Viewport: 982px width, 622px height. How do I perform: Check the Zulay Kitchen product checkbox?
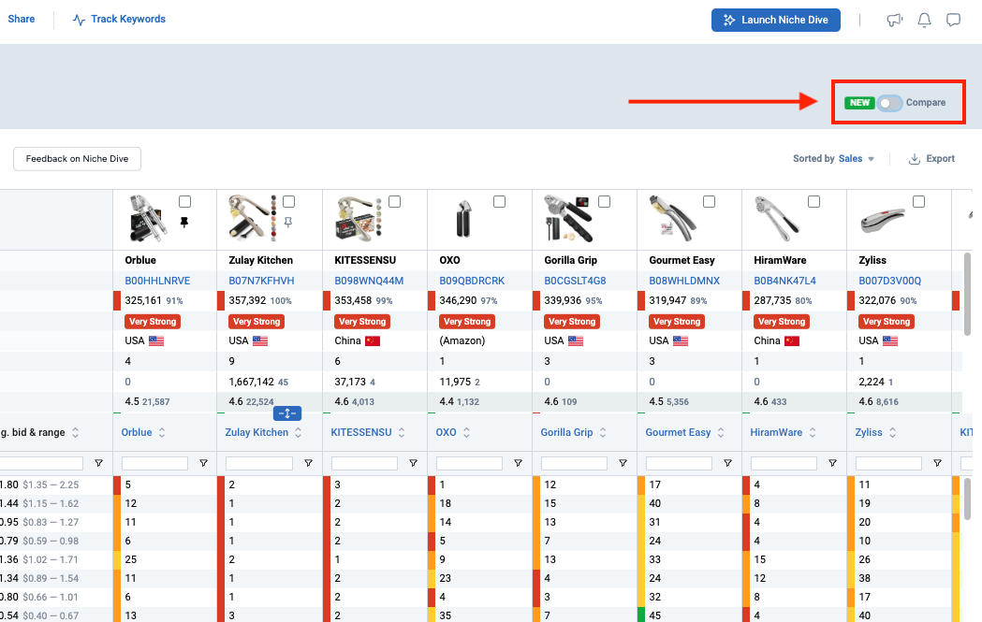[x=288, y=201]
